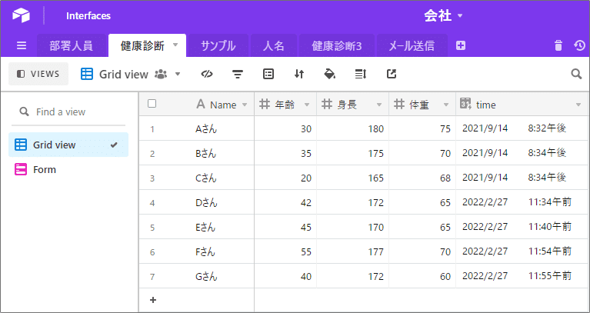Select the Cさん cell
The width and height of the screenshot is (590, 313).
(x=206, y=178)
